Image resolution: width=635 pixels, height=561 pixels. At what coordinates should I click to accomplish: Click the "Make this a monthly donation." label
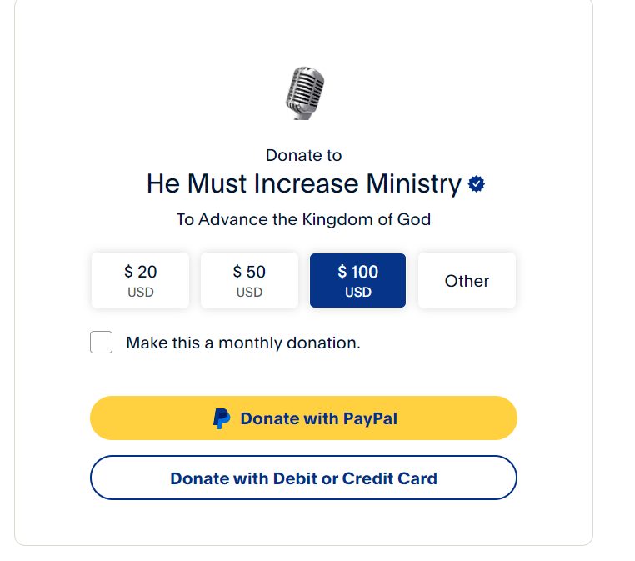243,343
